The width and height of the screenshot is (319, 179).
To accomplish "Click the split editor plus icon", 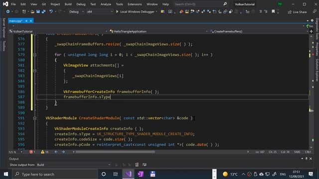I will click(311, 31).
